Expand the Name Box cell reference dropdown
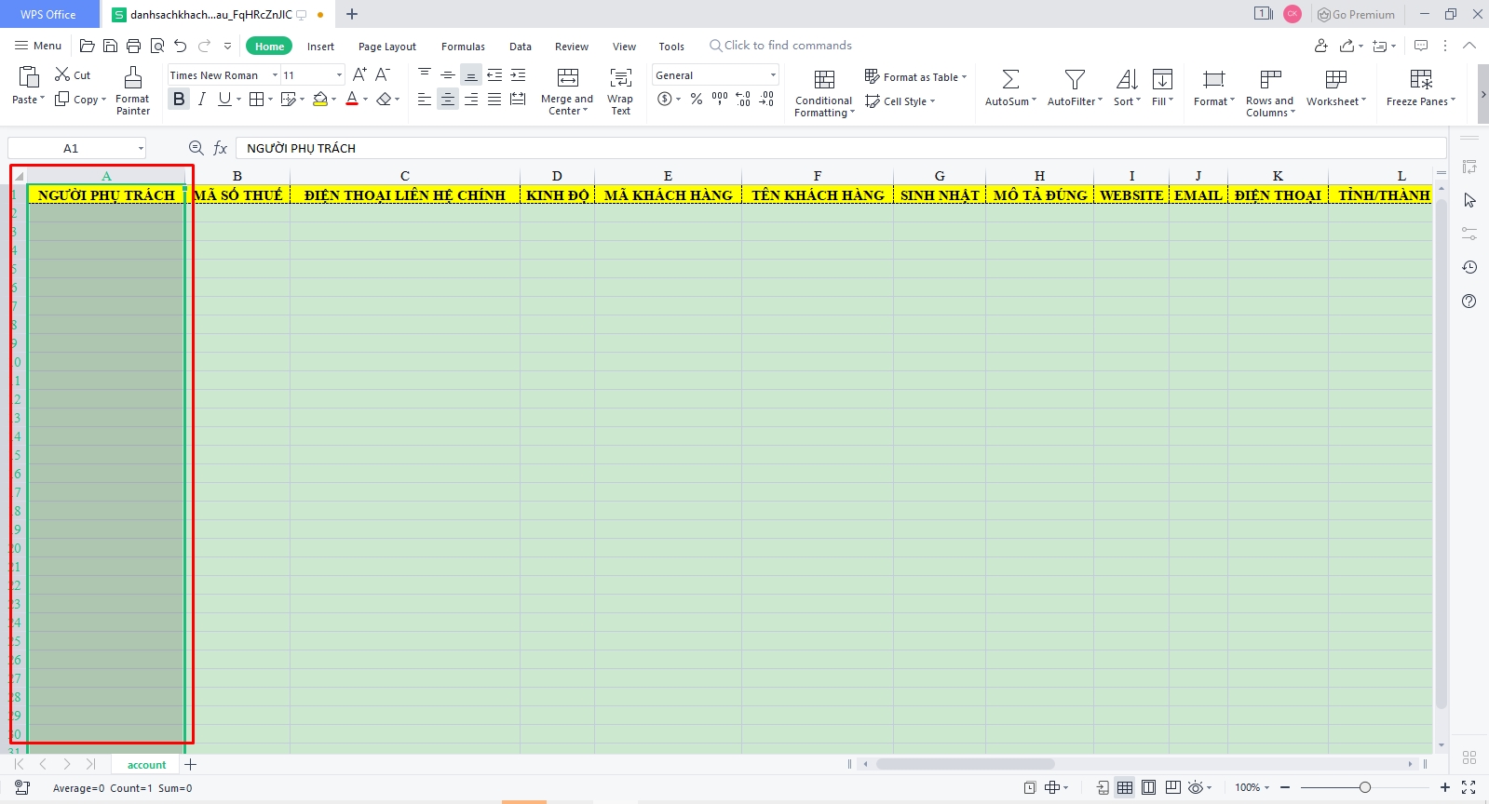The height and width of the screenshot is (804, 1489). 141,148
